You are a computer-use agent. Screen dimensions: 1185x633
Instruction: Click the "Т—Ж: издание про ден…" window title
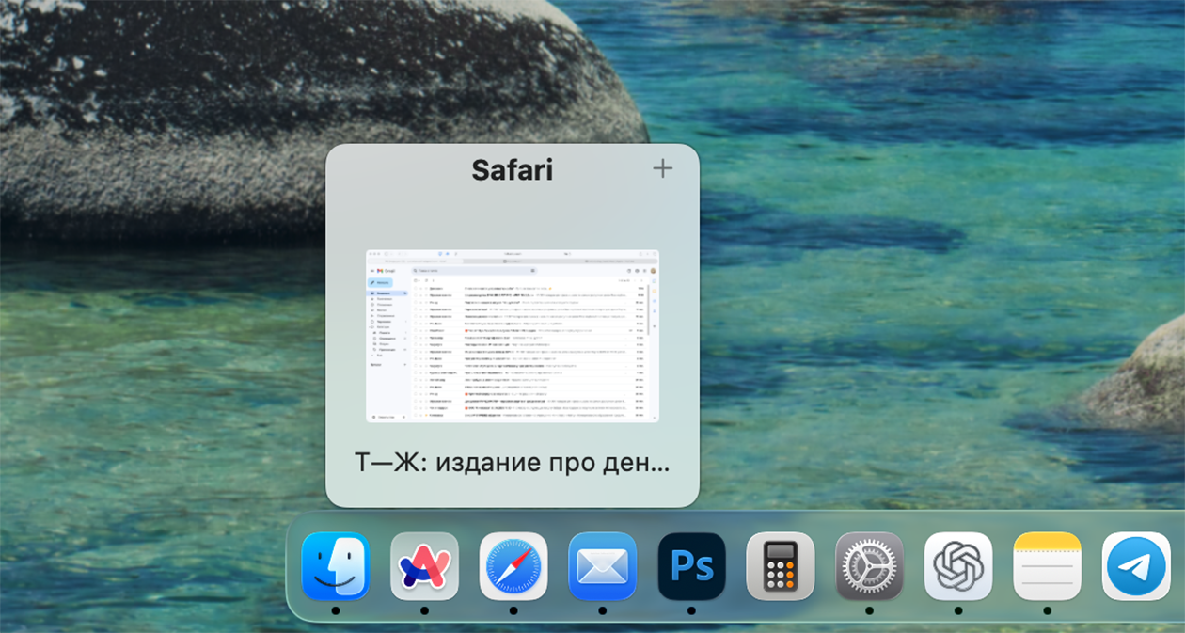[x=513, y=463]
